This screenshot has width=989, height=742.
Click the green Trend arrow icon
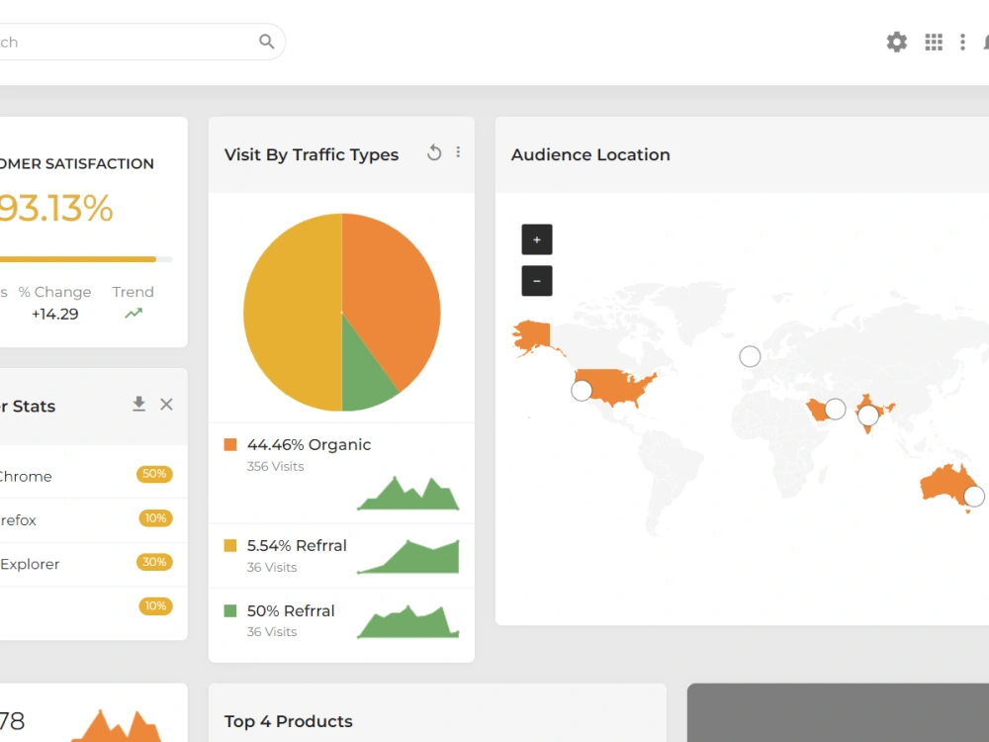click(133, 314)
